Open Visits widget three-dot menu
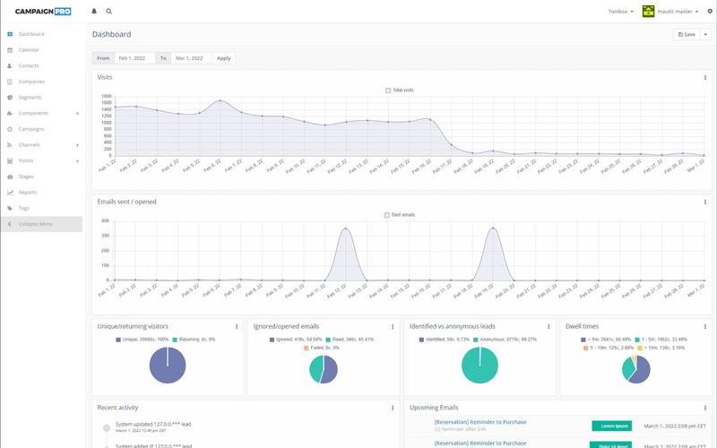 tap(705, 78)
